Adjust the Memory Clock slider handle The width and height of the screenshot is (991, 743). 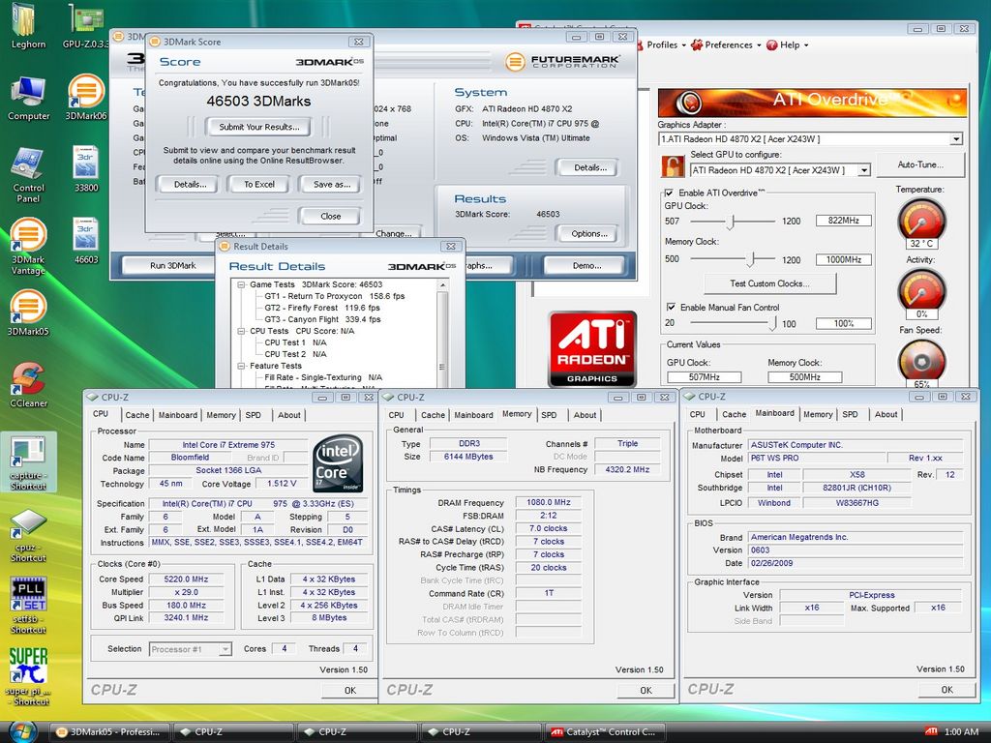point(752,259)
